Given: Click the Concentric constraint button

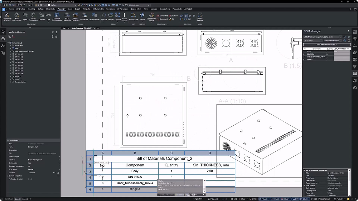Looking at the screenshot, I should [162, 16].
